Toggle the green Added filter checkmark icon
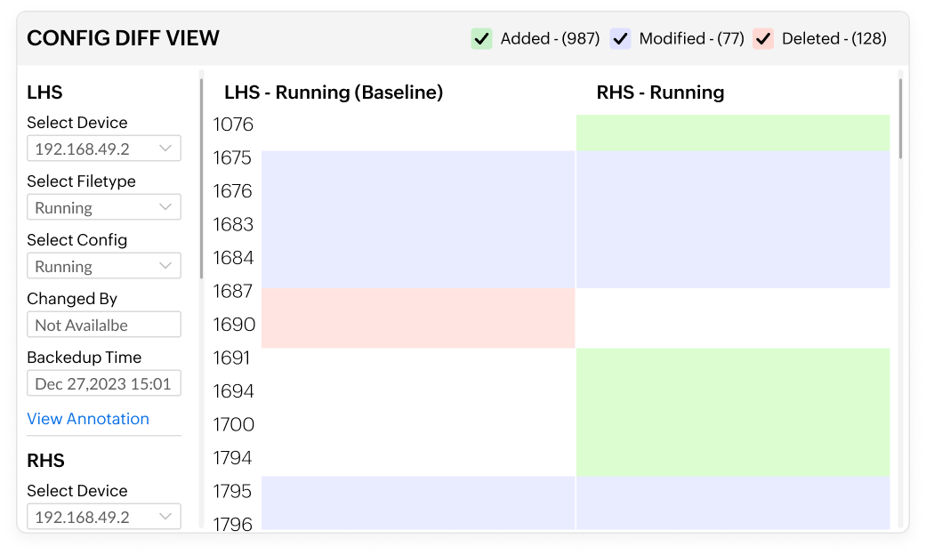The height and width of the screenshot is (555, 926). pos(481,38)
